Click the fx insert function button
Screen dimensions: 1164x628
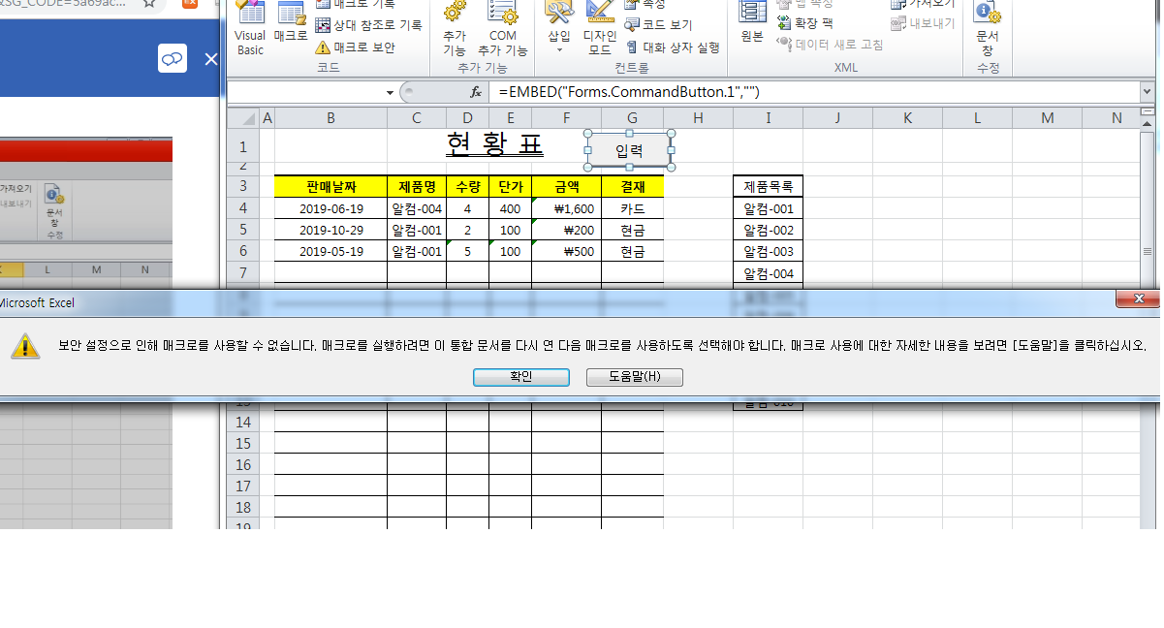click(x=476, y=92)
